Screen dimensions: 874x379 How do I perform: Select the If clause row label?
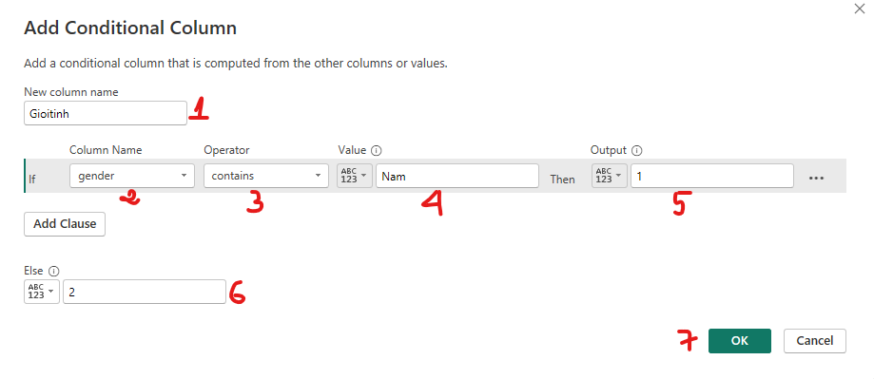pos(32,180)
